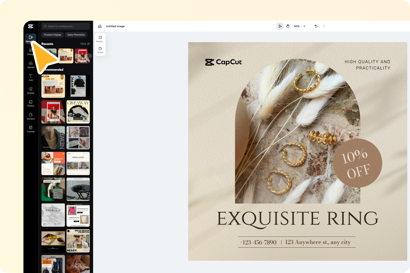The image size is (410, 273).
Task: Click the Redo arrow
Action: [x=324, y=26]
